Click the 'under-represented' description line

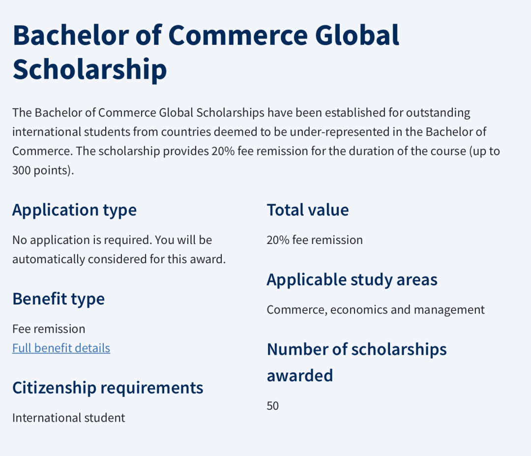tap(249, 132)
